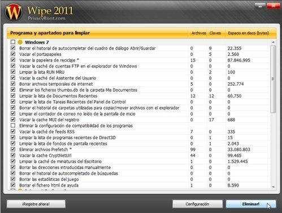Image resolution: width=282 pixels, height=213 pixels.
Task: Minimize the Wipe 2011 window
Action: 260,6
